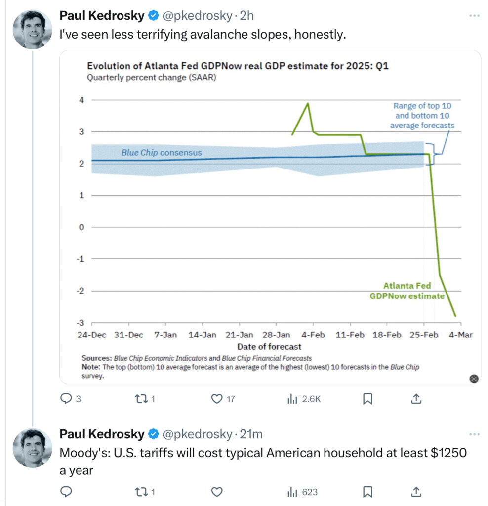Bookmark the Moody's tariffs tweet
The height and width of the screenshot is (506, 488).
click(x=367, y=492)
